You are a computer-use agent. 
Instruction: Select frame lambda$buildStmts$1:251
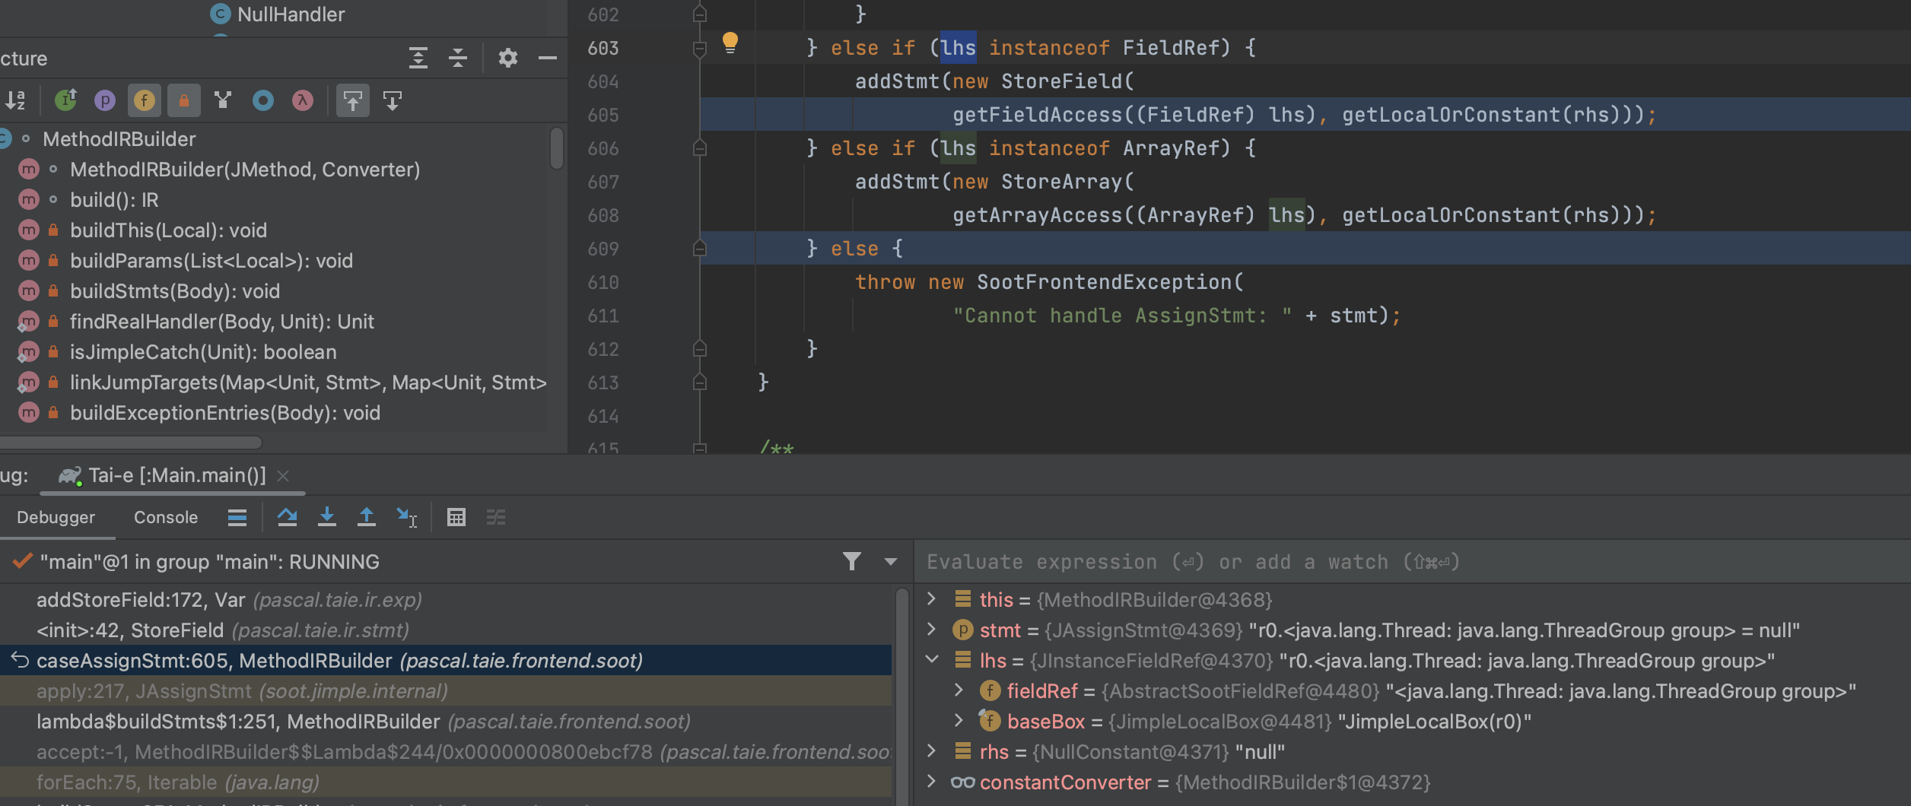[x=446, y=722]
